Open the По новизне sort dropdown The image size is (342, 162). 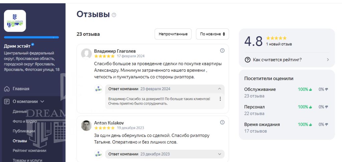coord(212,34)
